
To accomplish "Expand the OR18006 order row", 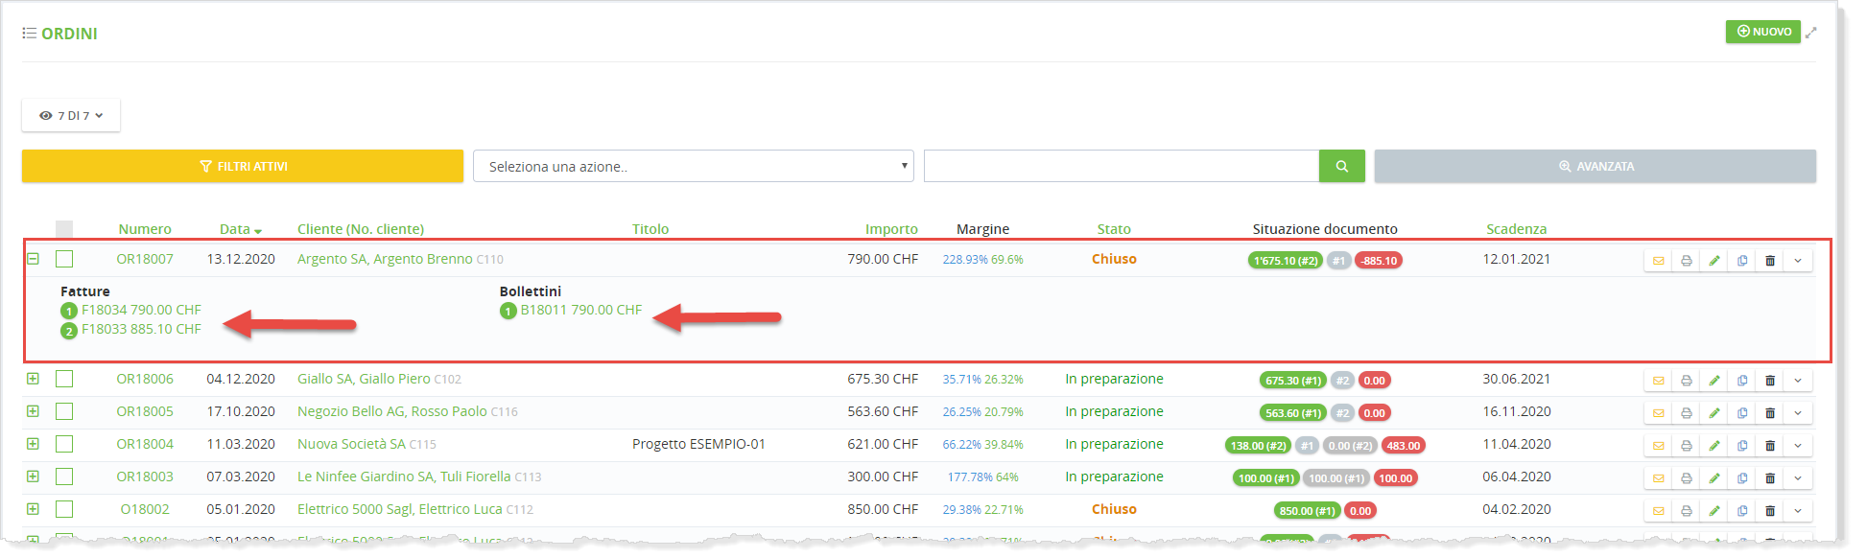I will [33, 379].
